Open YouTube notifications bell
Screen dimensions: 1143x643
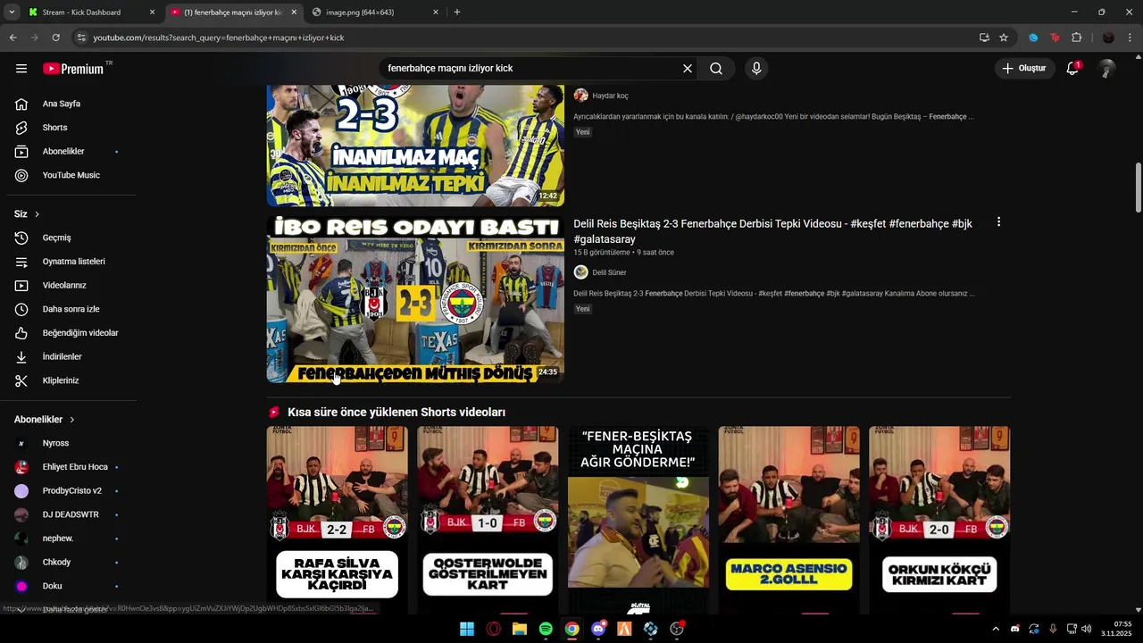tap(1072, 69)
